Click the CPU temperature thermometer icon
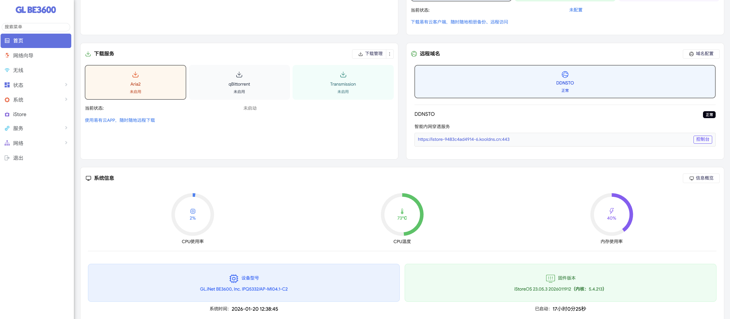This screenshot has width=730, height=319. [x=402, y=211]
